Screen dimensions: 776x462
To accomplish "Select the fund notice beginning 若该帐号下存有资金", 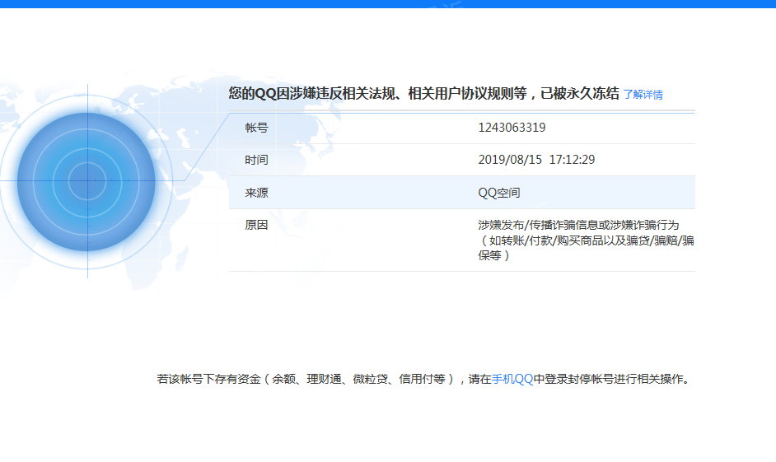I will (x=423, y=379).
